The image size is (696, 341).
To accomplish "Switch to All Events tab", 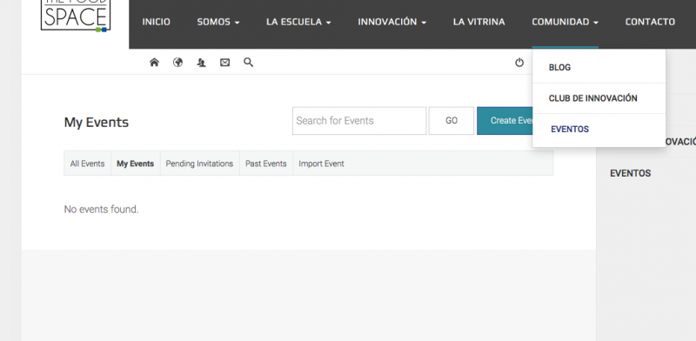I will [88, 164].
